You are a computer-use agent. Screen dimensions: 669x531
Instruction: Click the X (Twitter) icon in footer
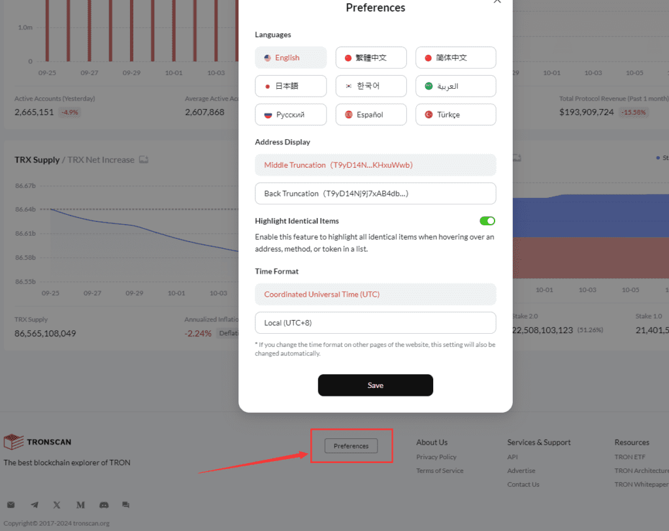point(57,504)
